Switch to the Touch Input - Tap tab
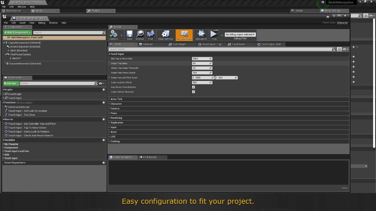The width and height of the screenshot is (376, 211). pyautogui.click(x=212, y=44)
